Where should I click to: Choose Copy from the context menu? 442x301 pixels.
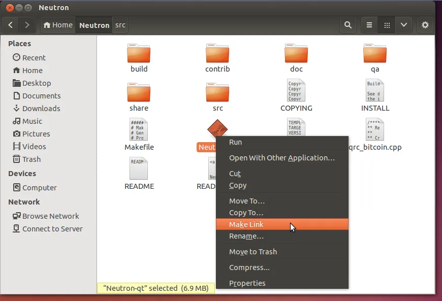tap(282, 186)
